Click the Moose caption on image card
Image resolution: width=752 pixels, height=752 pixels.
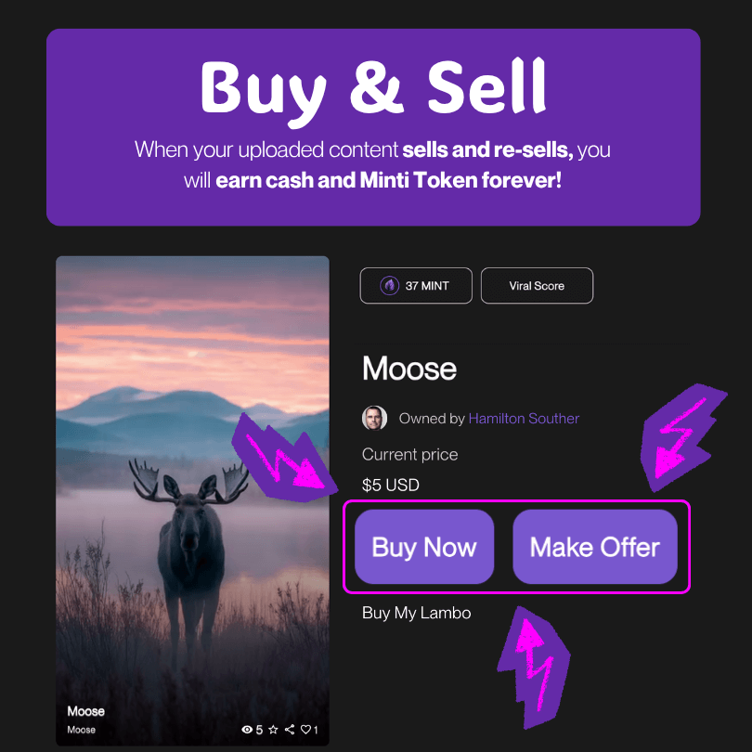pyautogui.click(x=85, y=711)
